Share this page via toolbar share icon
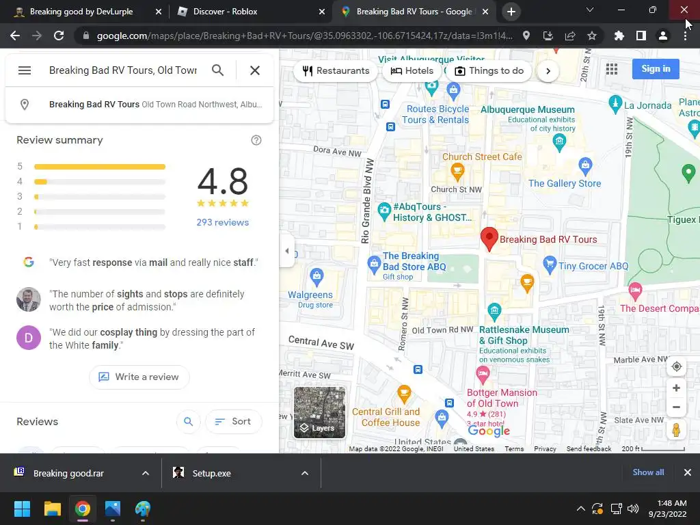Screen dimensions: 700x525 [x=570, y=36]
